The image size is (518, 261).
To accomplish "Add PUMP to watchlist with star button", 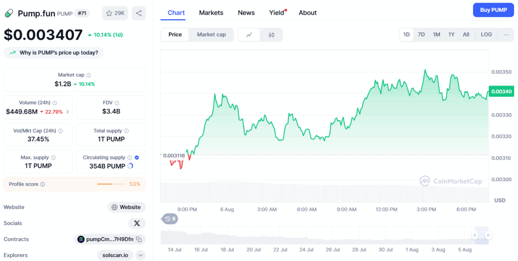I will [115, 13].
